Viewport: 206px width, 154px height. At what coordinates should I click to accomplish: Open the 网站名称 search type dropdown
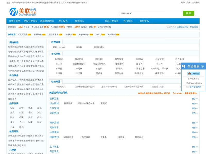(x=126, y=13)
